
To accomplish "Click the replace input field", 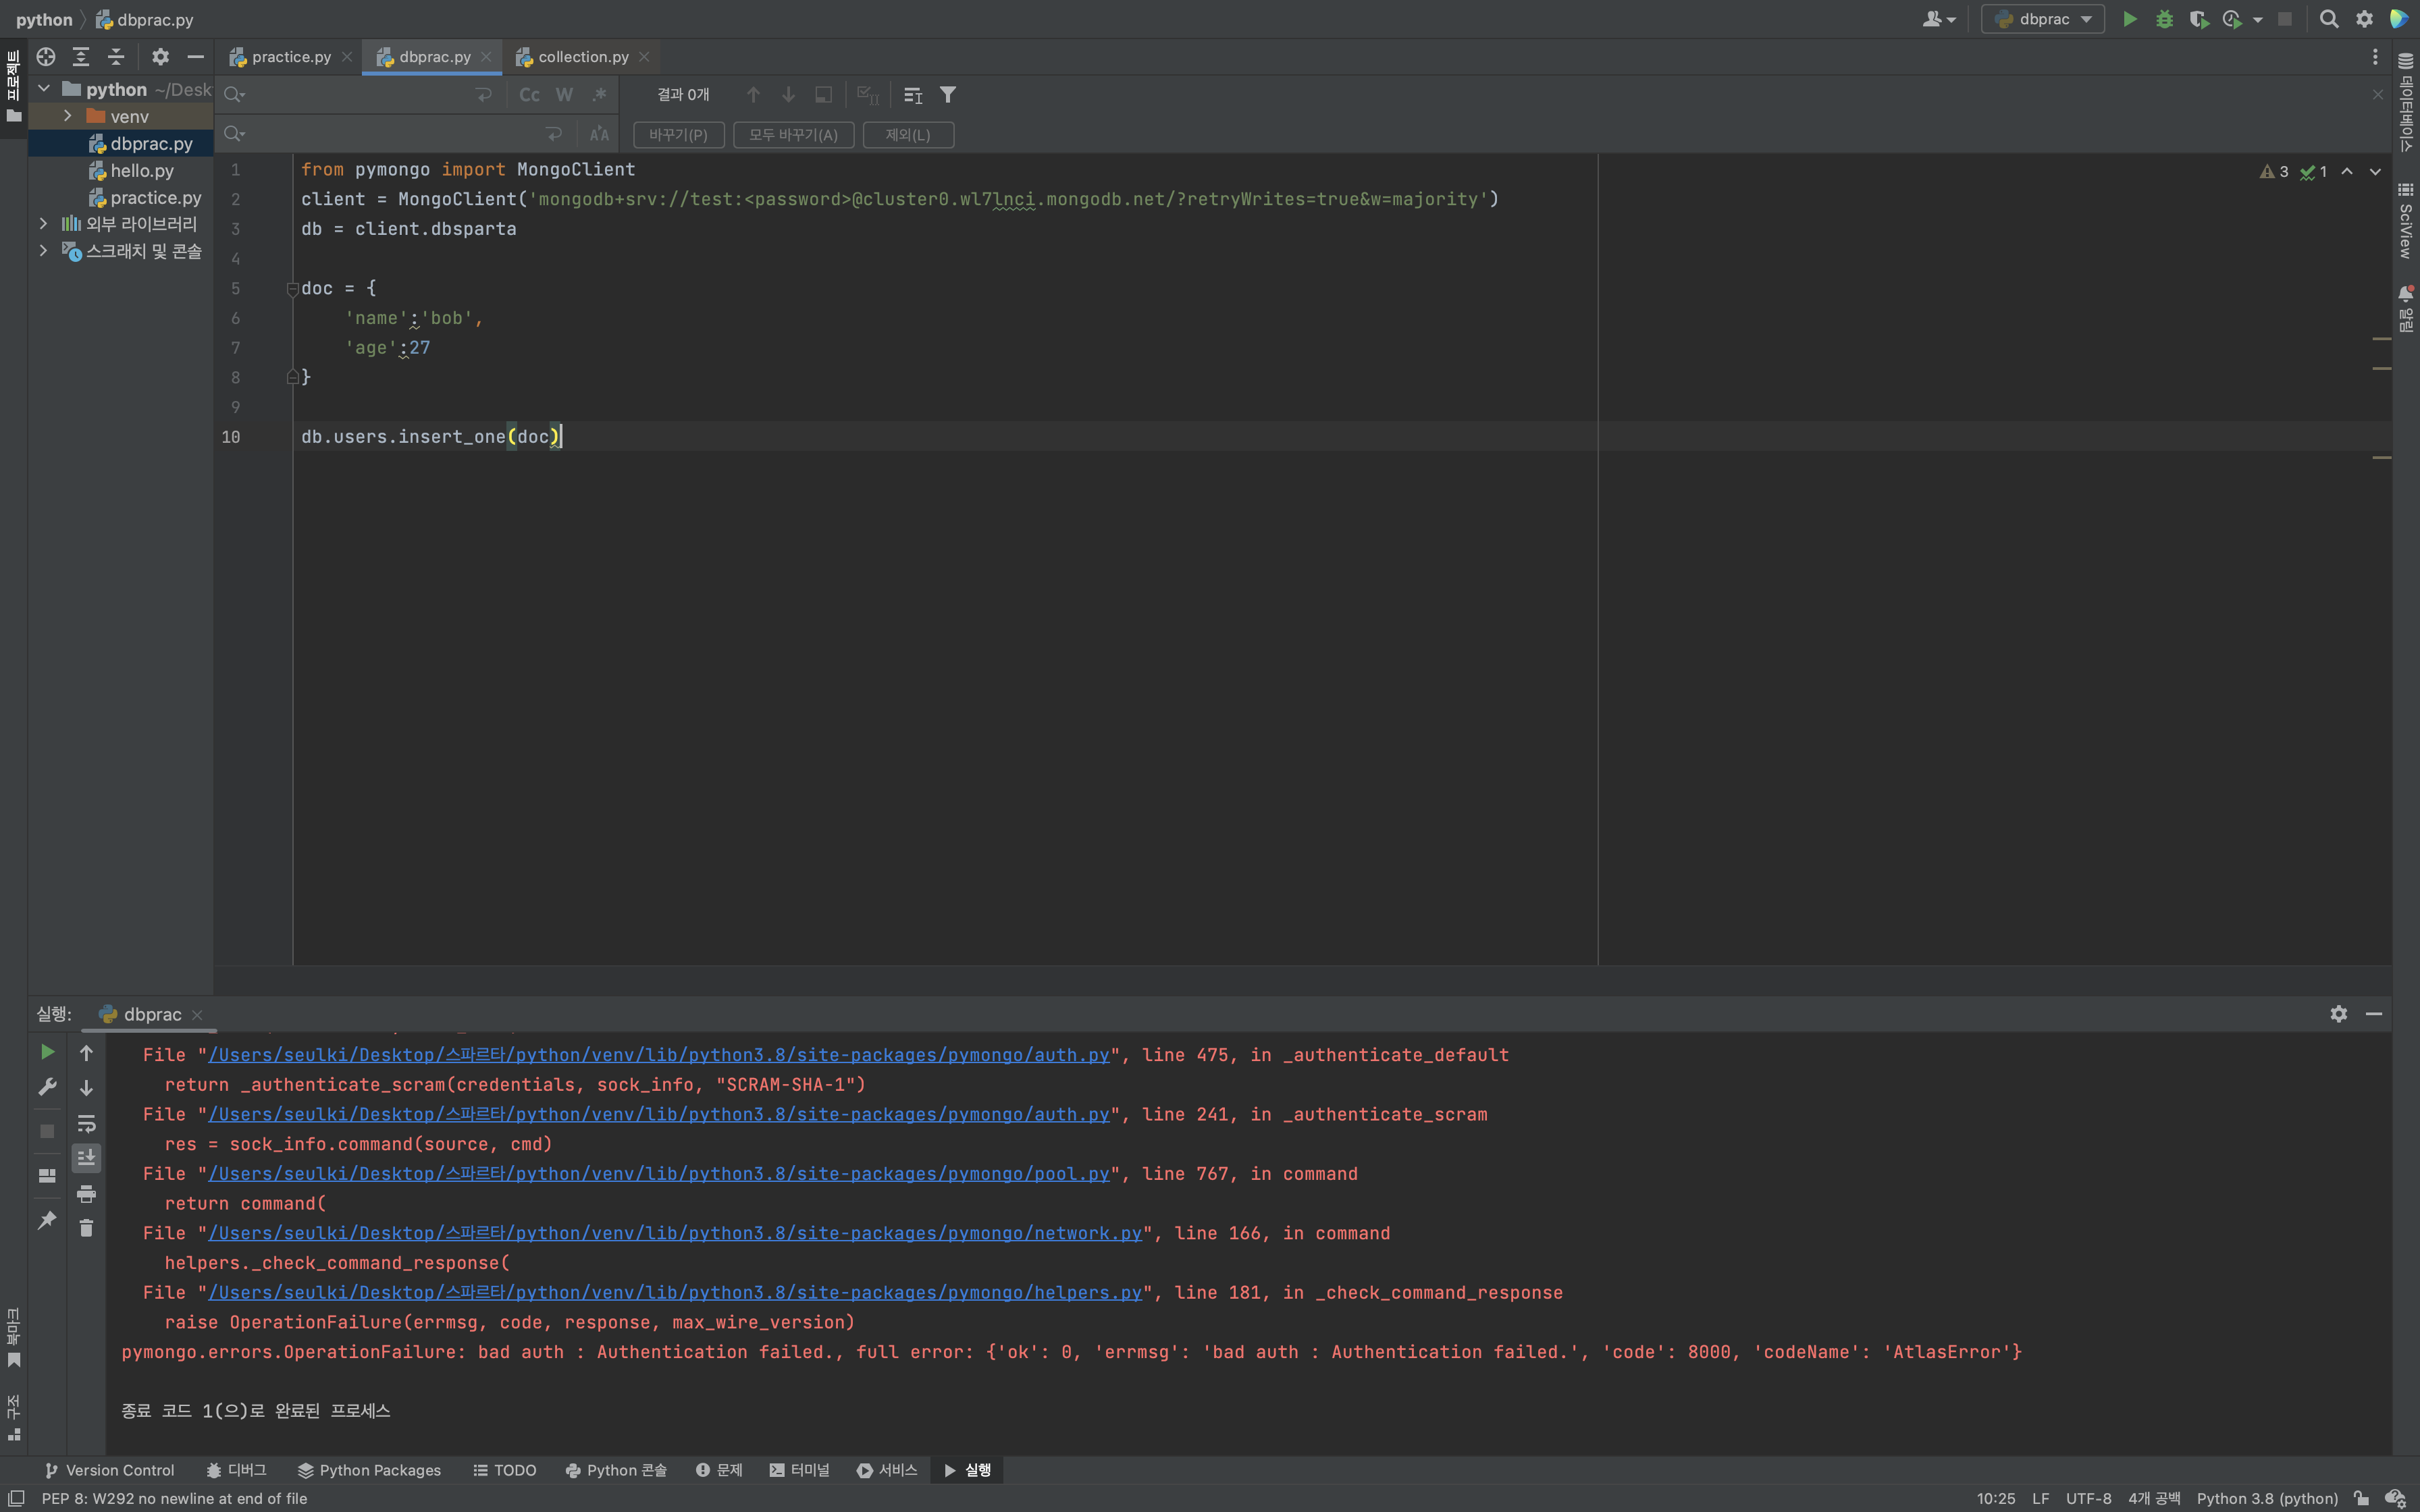I will [x=395, y=134].
